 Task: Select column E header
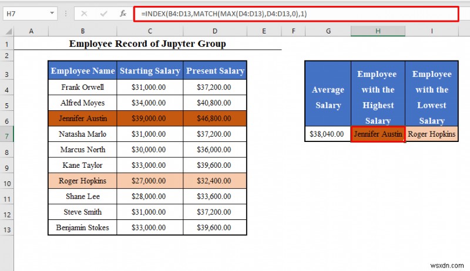(x=264, y=31)
